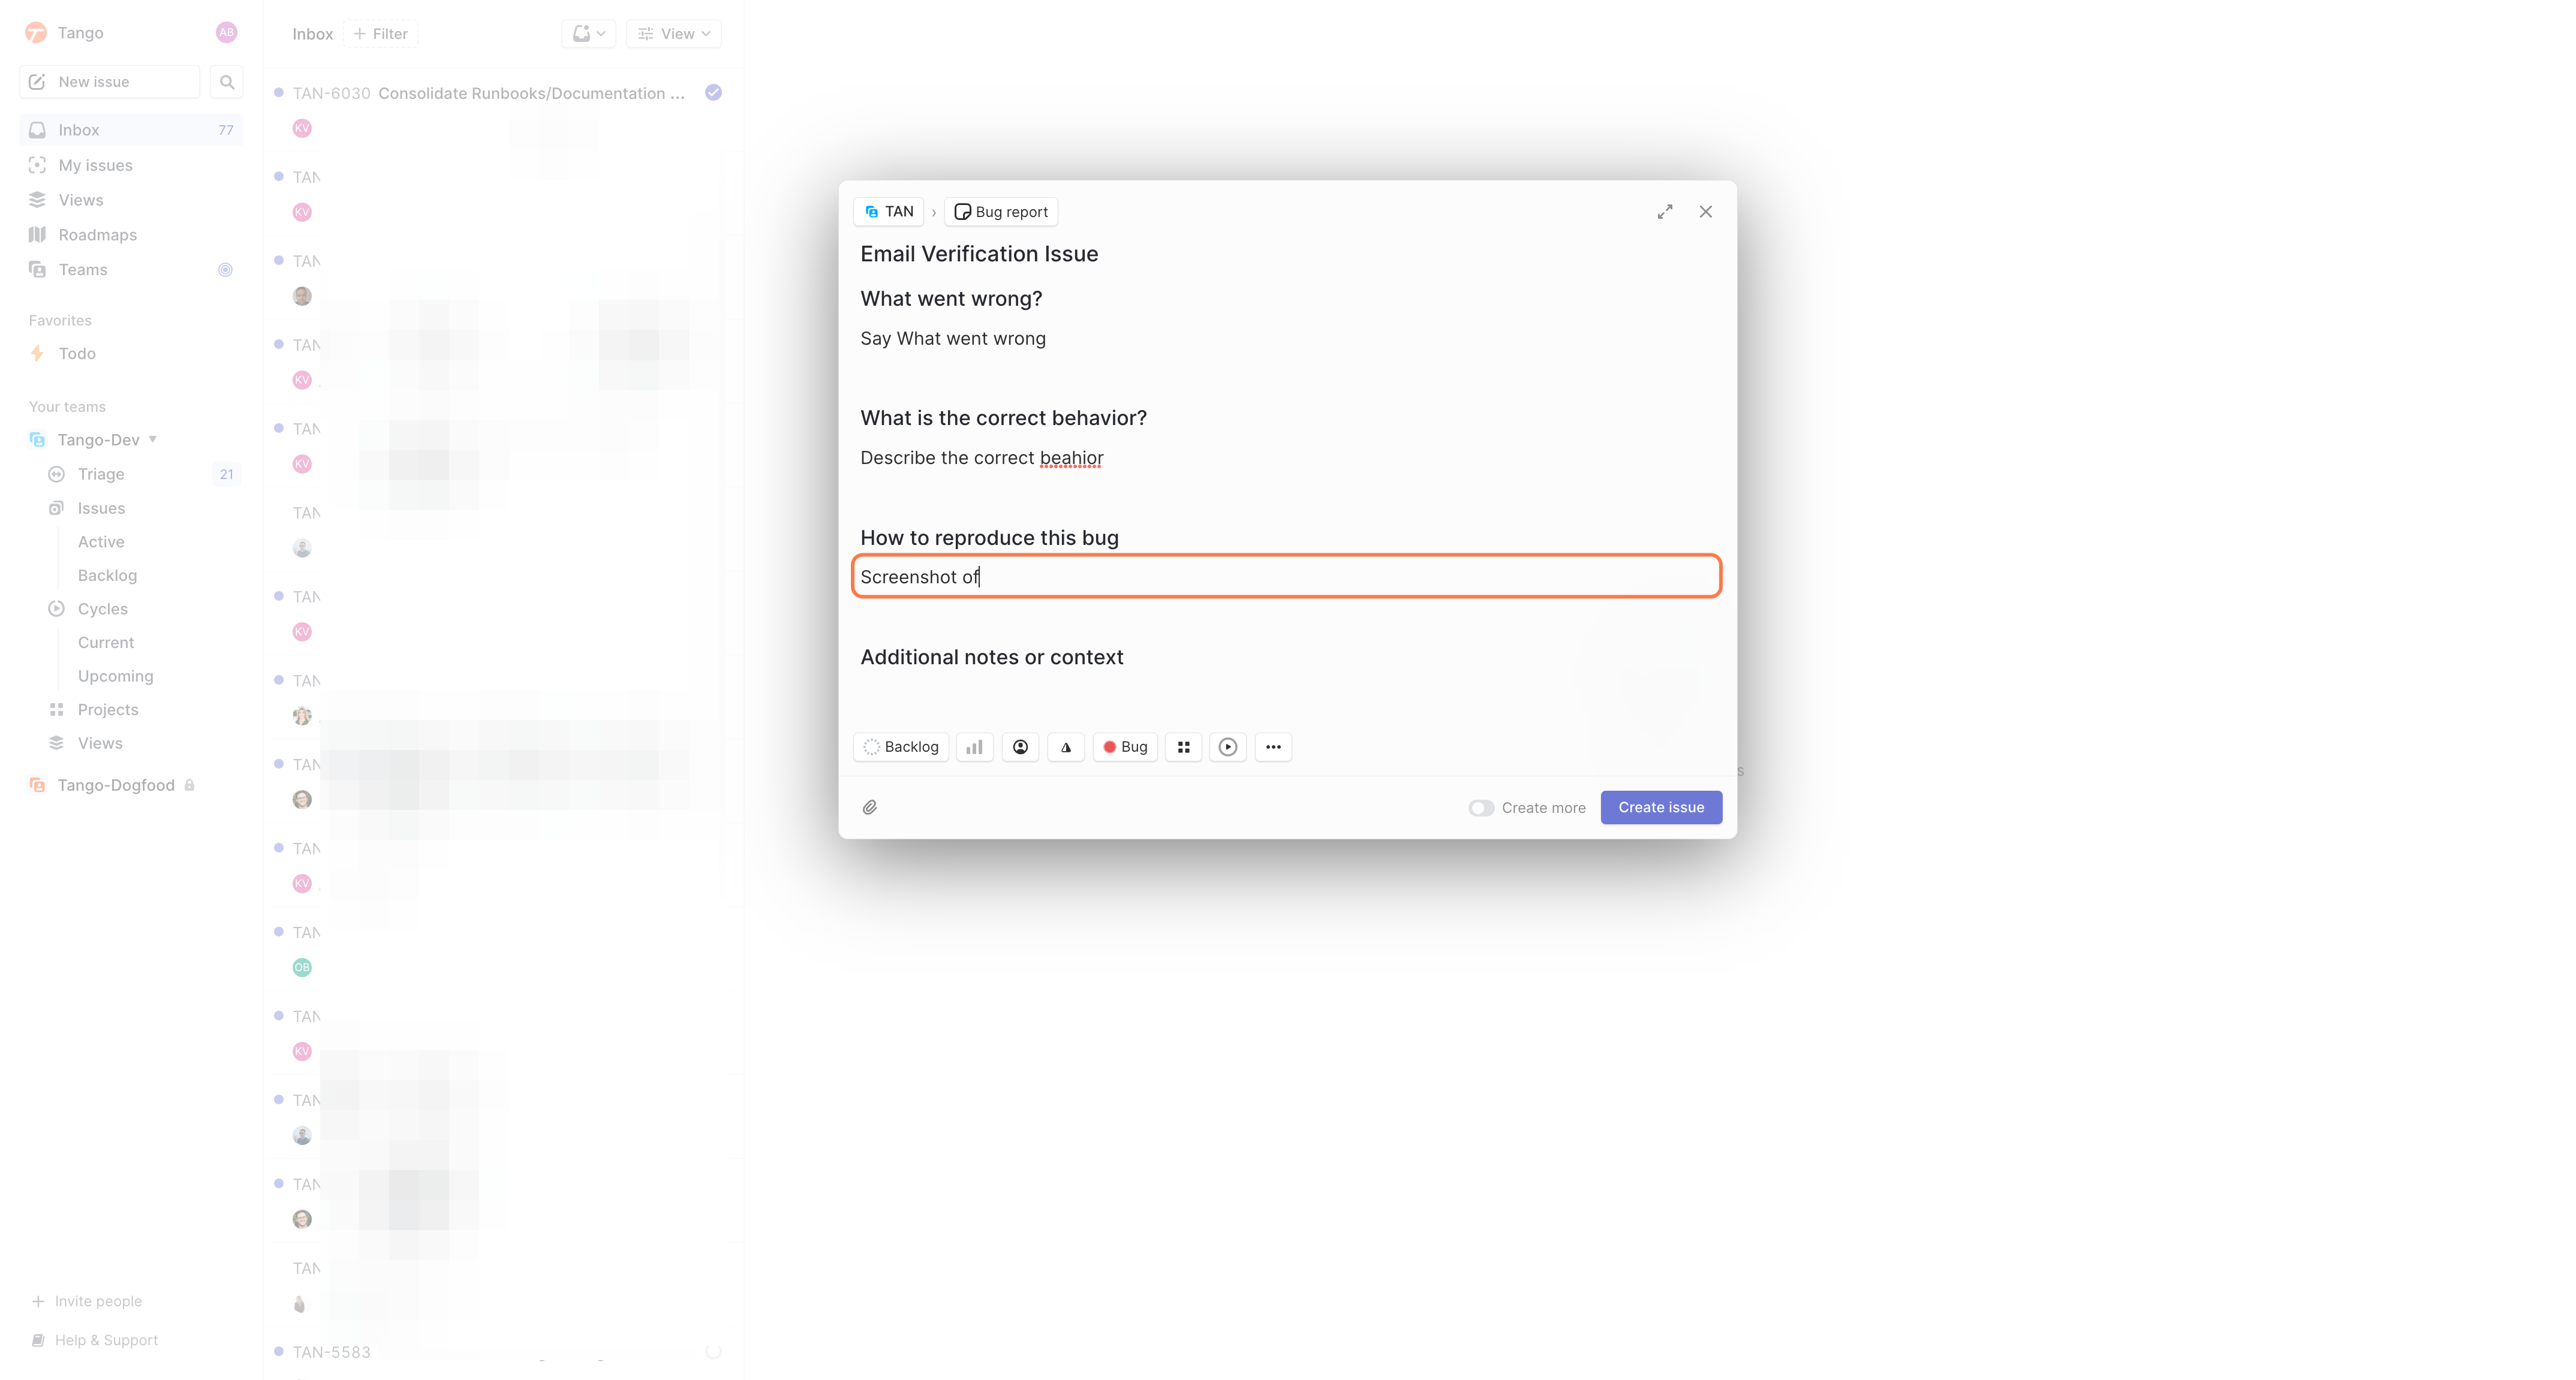Add a Filter to the Inbox
2576x1380 pixels.
[x=380, y=34]
